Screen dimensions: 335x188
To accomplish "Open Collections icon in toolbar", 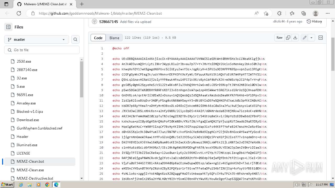I will tap(304, 13).
